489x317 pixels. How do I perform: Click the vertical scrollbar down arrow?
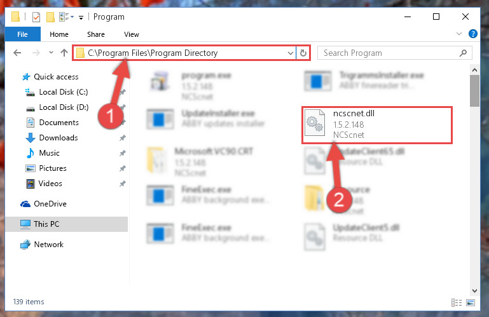click(474, 291)
